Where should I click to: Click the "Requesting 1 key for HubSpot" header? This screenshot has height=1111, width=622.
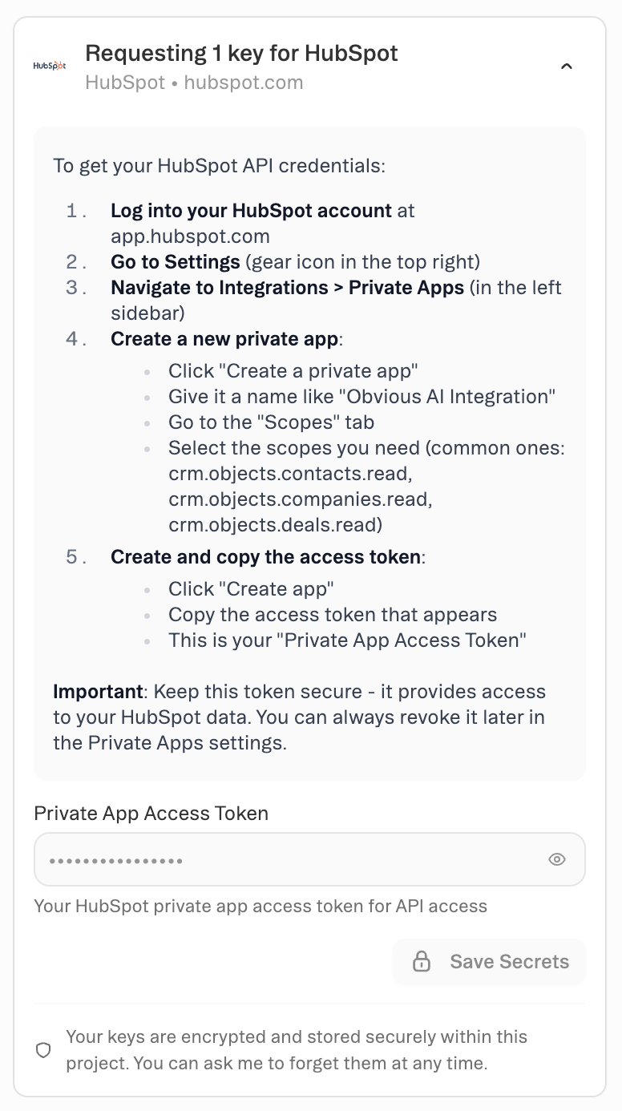point(241,54)
